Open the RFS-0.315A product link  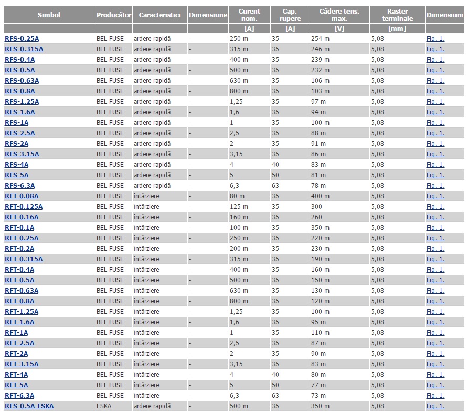(x=24, y=49)
